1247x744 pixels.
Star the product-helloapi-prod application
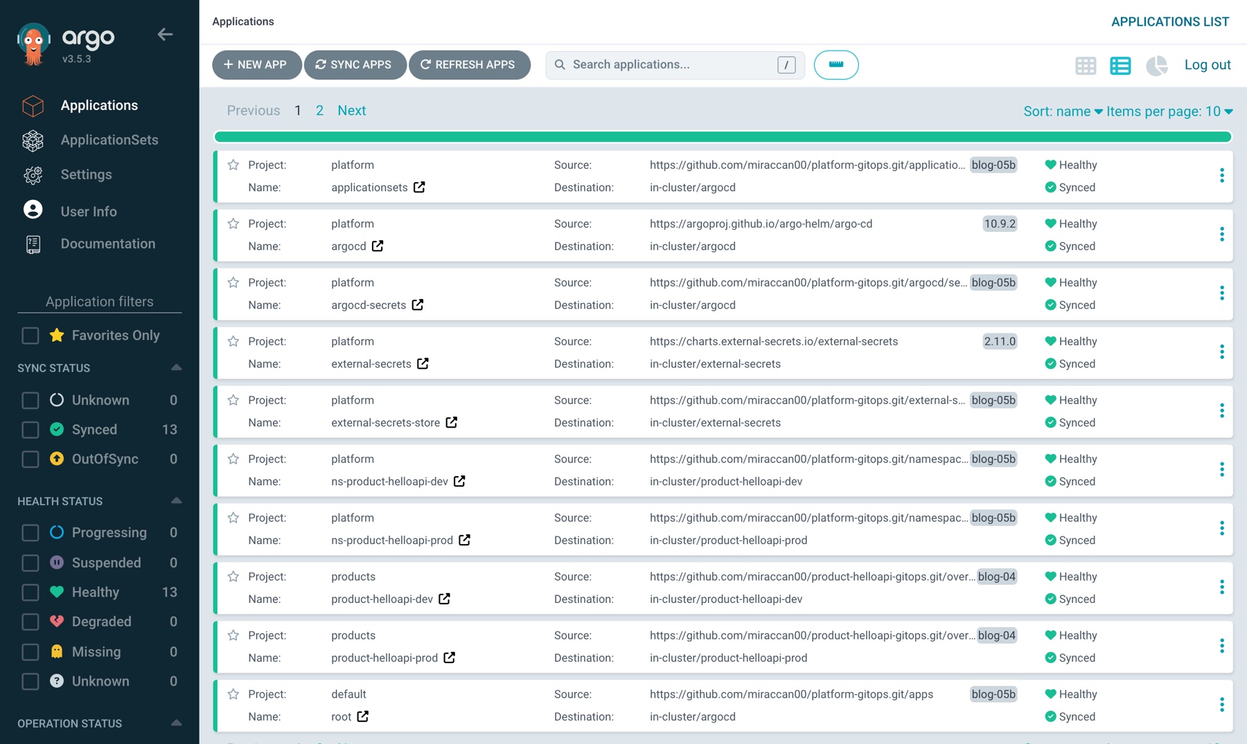tap(233, 635)
